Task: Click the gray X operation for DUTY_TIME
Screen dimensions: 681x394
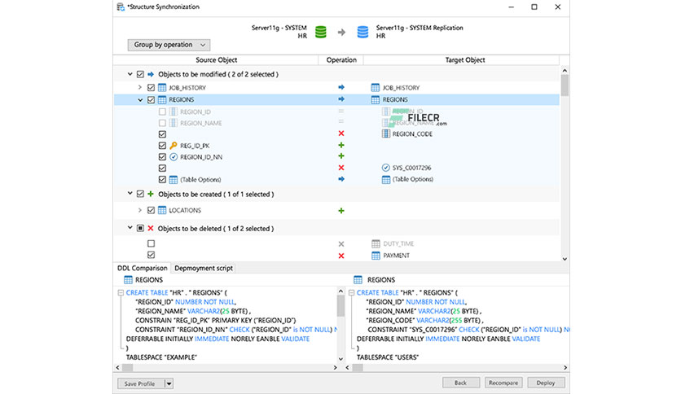Action: click(x=341, y=244)
